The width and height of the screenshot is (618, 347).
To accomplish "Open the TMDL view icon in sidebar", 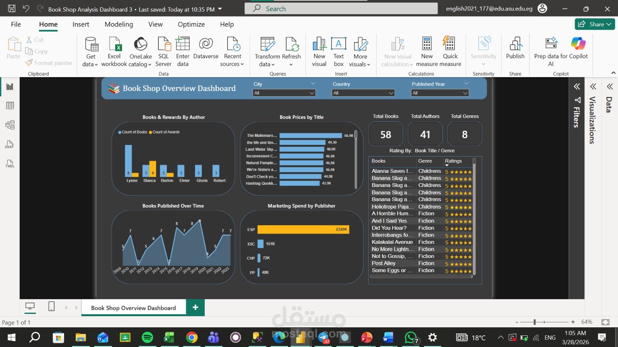I will [10, 163].
